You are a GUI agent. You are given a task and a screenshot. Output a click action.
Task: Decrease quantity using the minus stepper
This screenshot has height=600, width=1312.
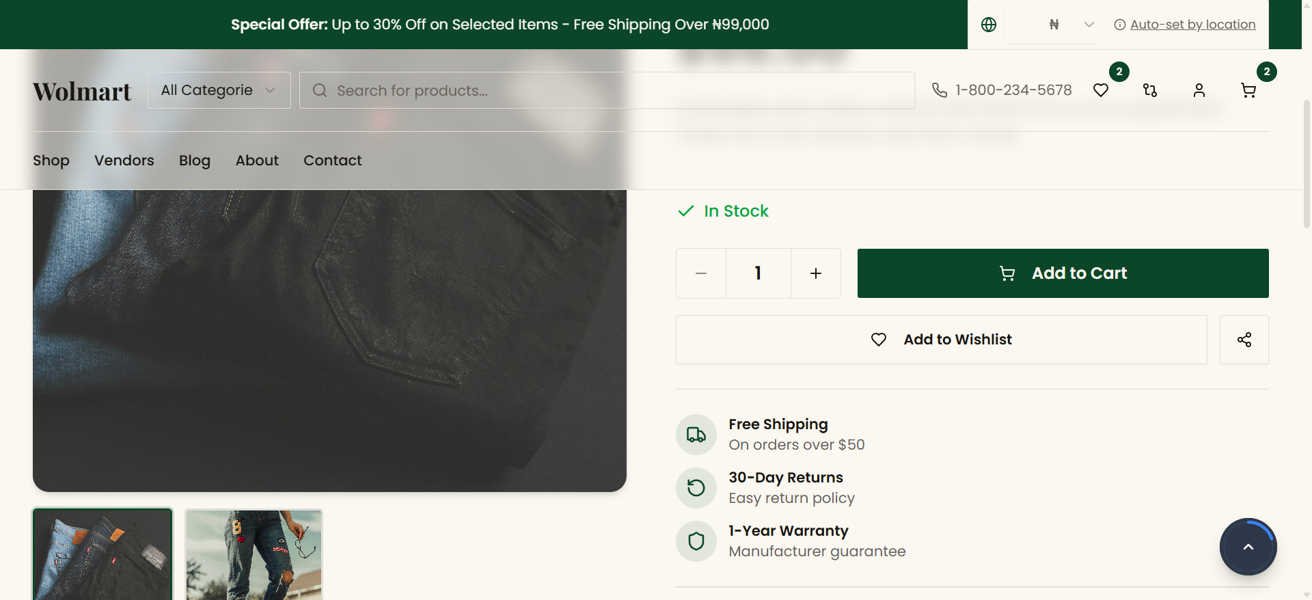tap(700, 273)
